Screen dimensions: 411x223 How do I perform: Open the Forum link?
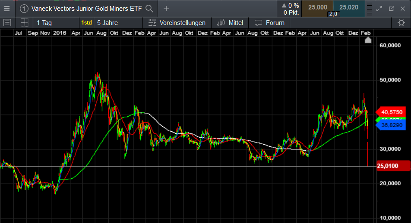[270, 23]
